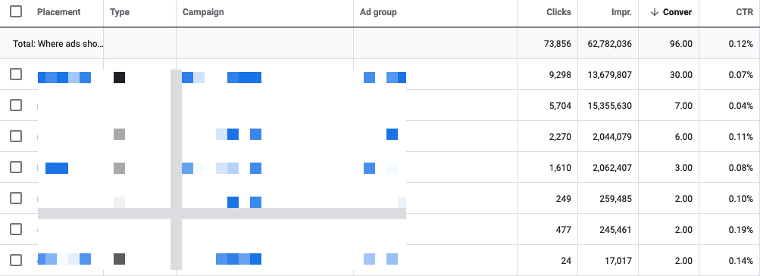Sort table by Clicks column

point(559,12)
